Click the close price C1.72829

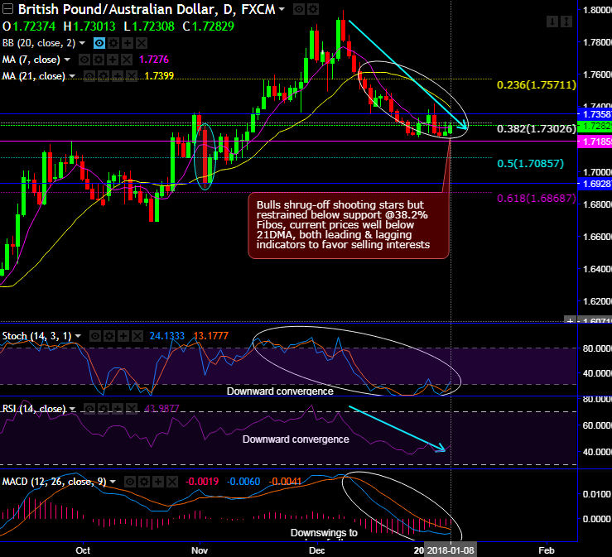coord(209,26)
